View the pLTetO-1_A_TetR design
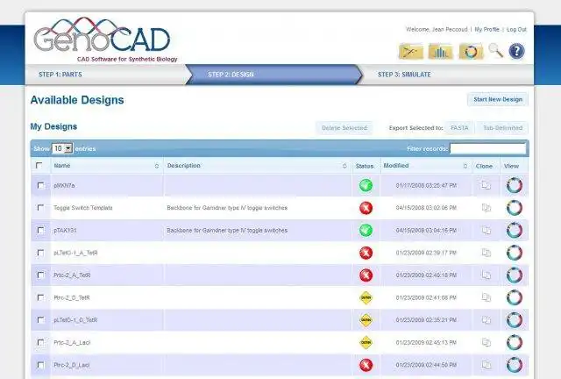Viewport: 561px width, 379px height. coord(515,253)
